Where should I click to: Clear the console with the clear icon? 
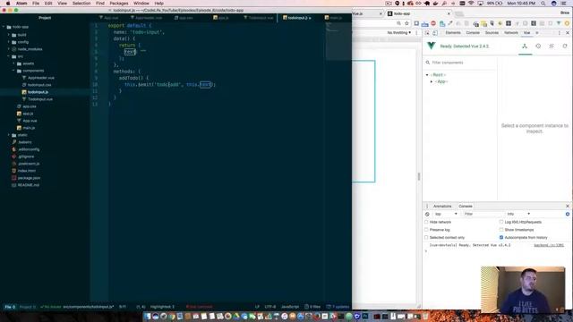point(427,214)
